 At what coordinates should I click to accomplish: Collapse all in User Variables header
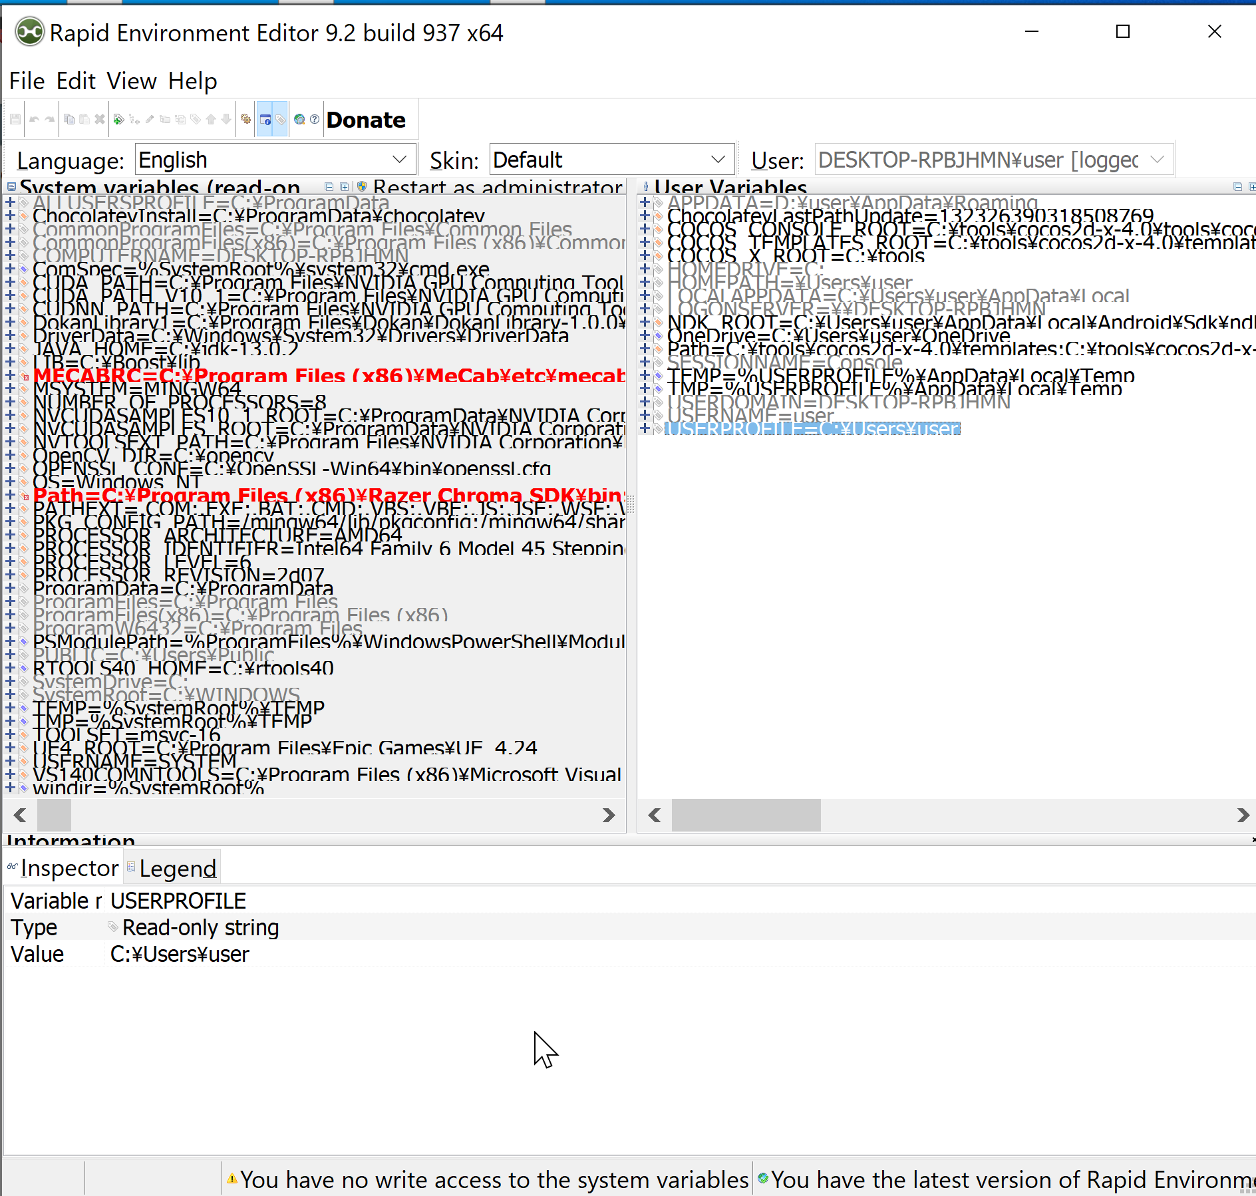[x=1238, y=187]
